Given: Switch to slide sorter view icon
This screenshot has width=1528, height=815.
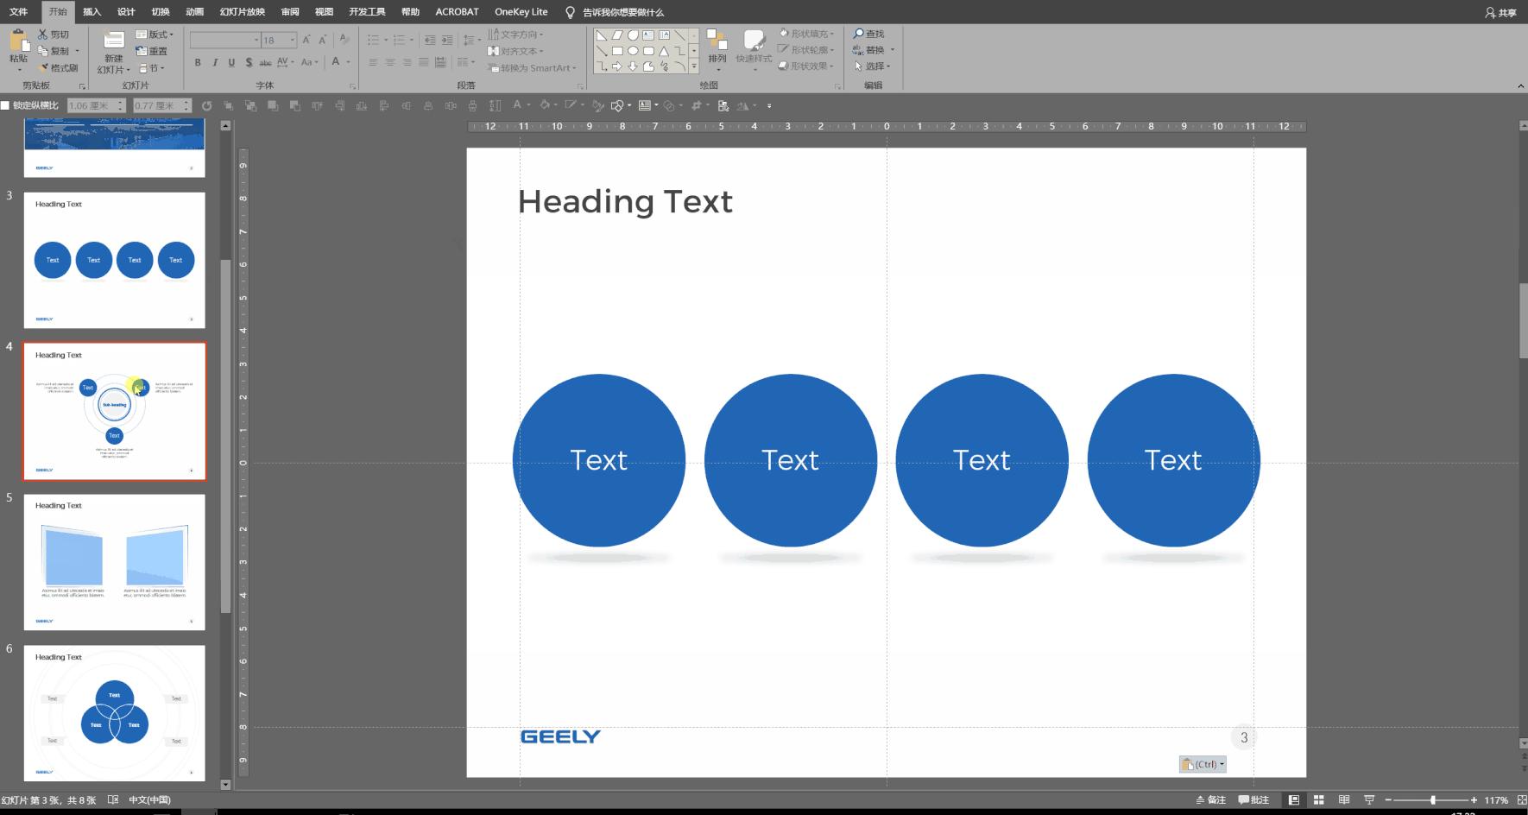Looking at the screenshot, I should coord(1318,800).
